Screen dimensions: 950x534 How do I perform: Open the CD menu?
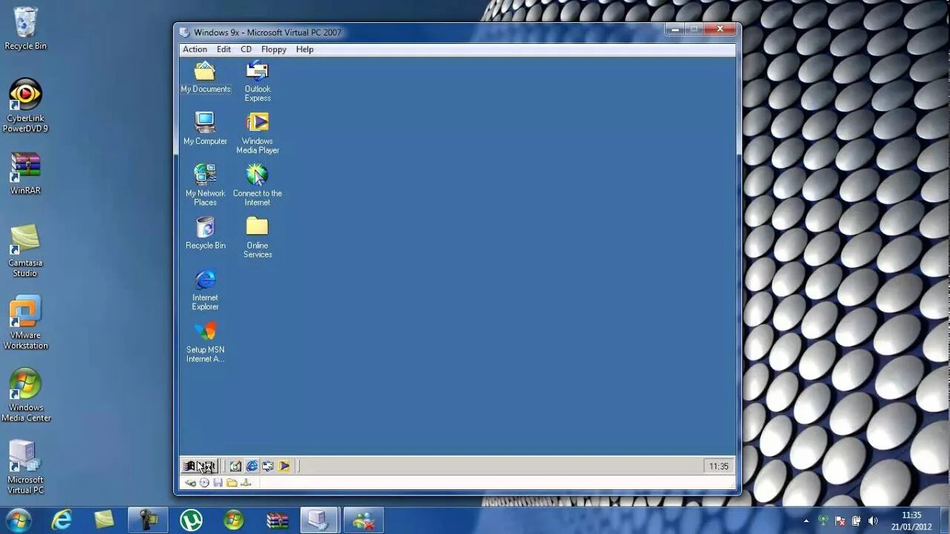click(246, 50)
